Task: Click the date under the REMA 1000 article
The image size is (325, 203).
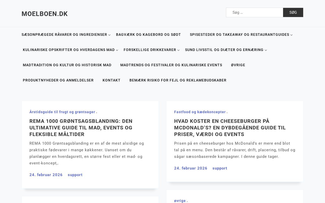Action: 46,175
